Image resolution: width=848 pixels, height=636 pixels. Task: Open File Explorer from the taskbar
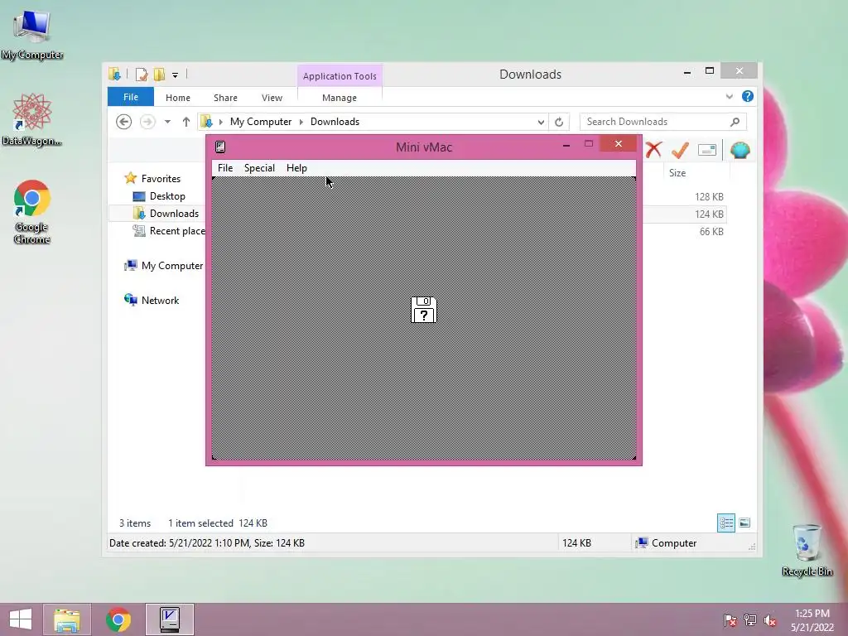click(67, 619)
